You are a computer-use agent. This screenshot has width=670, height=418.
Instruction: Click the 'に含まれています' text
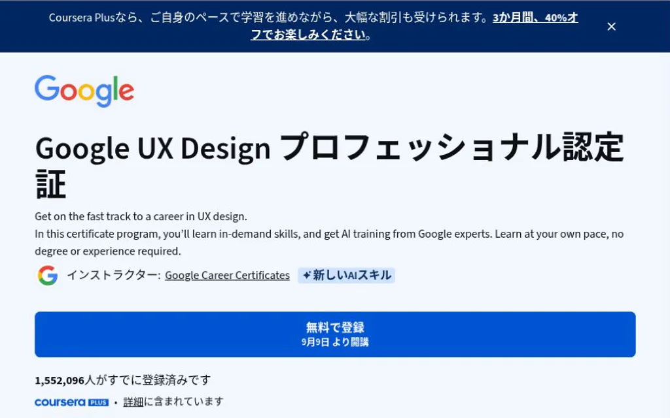(x=184, y=402)
